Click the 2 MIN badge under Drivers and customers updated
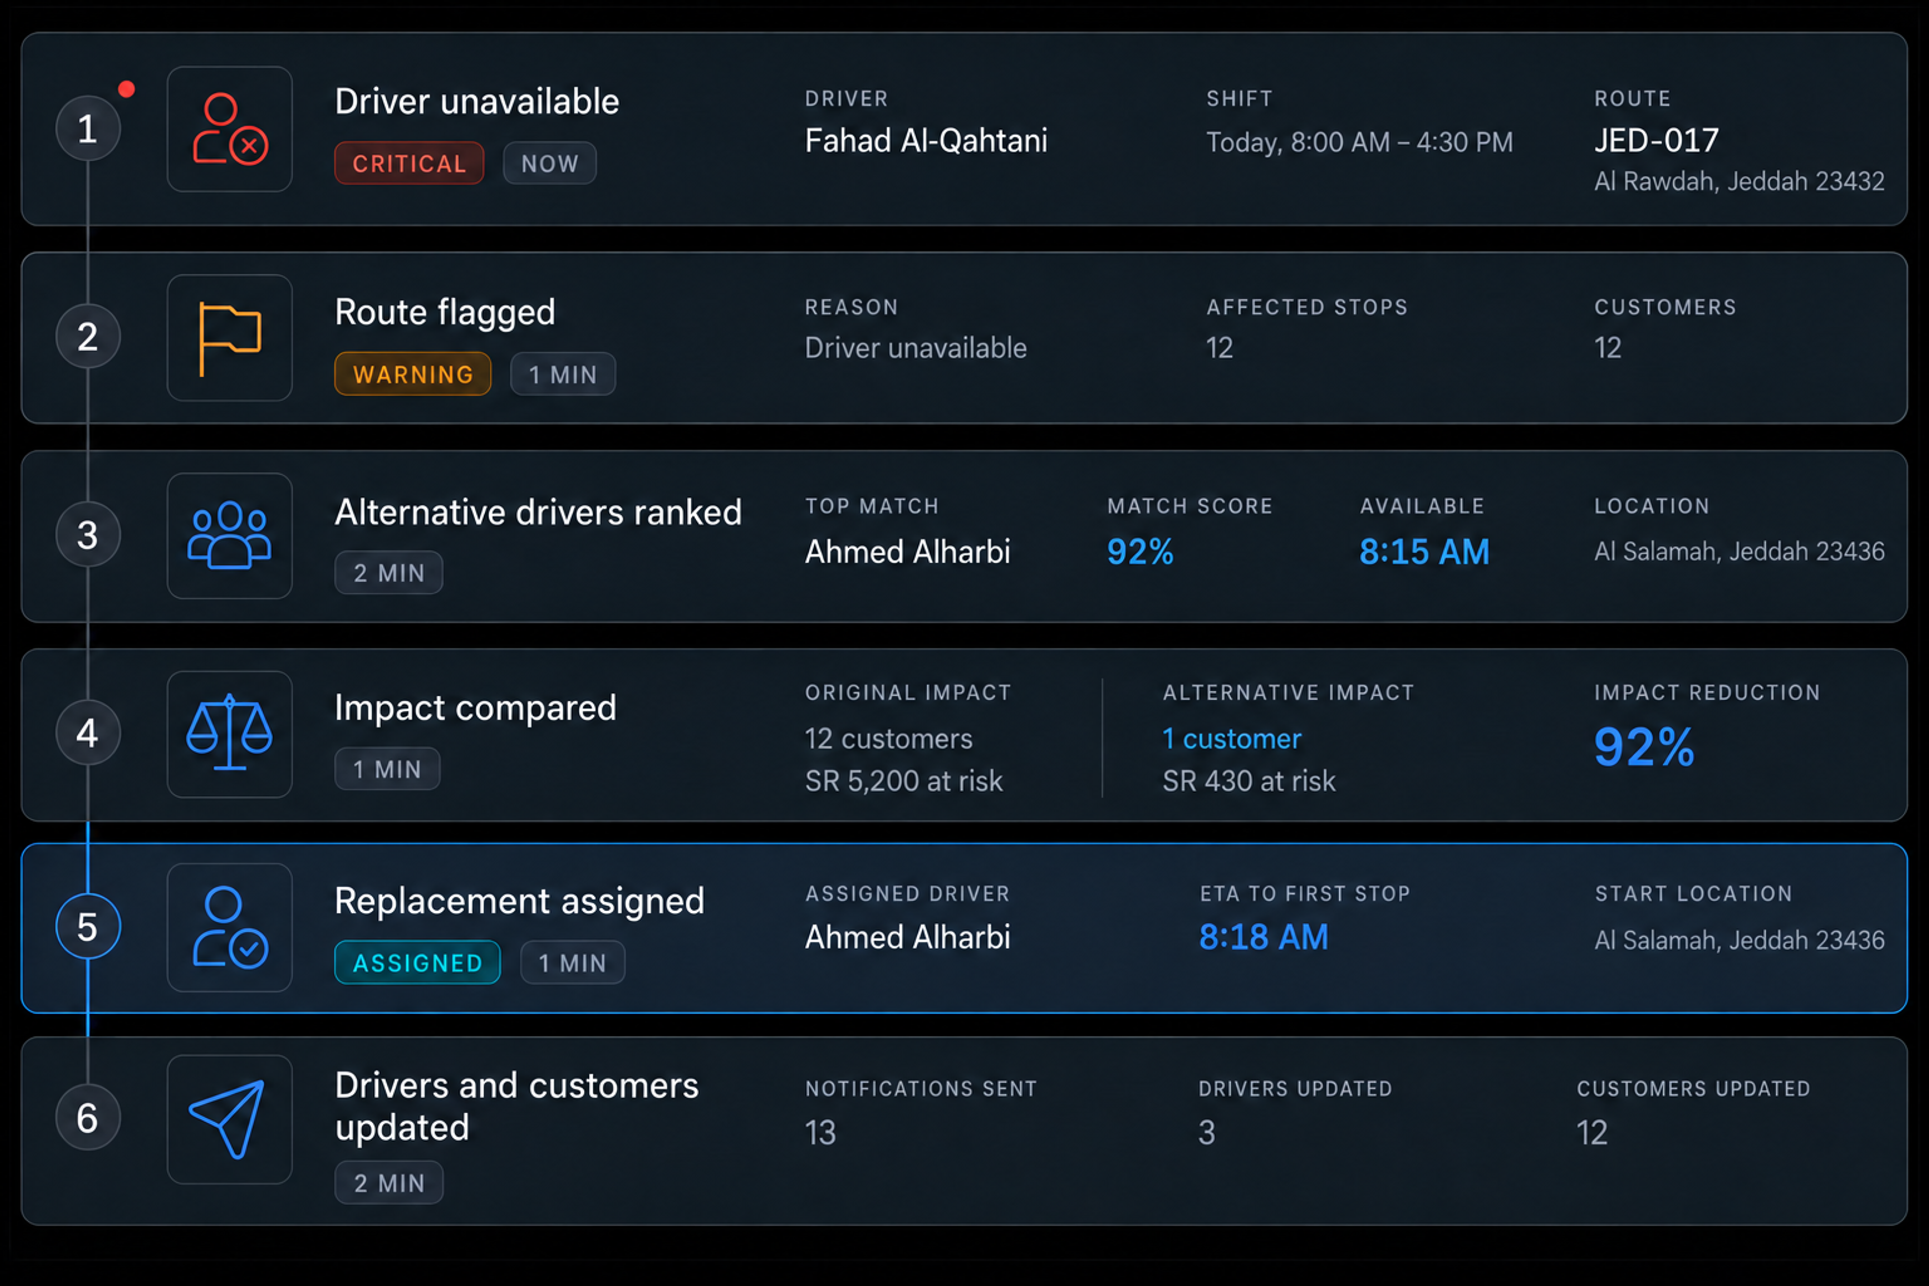1929x1286 pixels. coord(389,1183)
